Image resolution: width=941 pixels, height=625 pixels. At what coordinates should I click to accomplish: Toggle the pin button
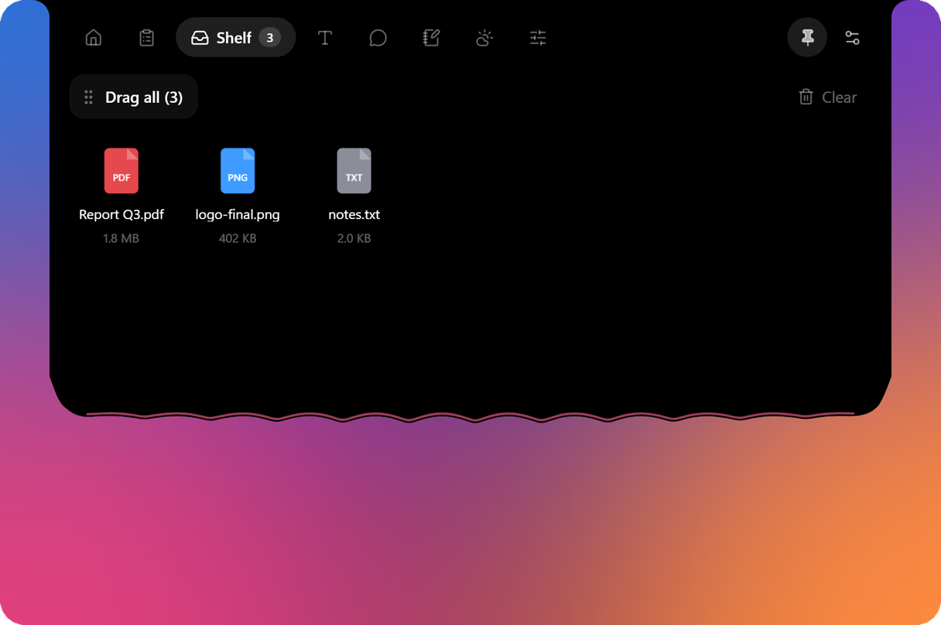[807, 37]
